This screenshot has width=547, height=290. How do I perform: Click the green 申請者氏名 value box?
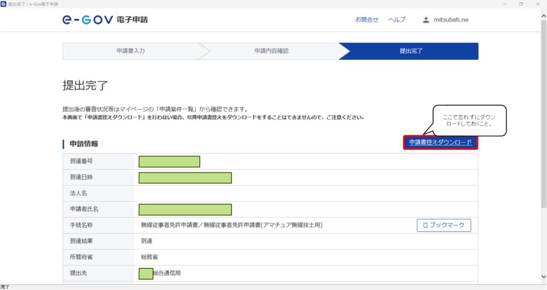pyautogui.click(x=185, y=210)
